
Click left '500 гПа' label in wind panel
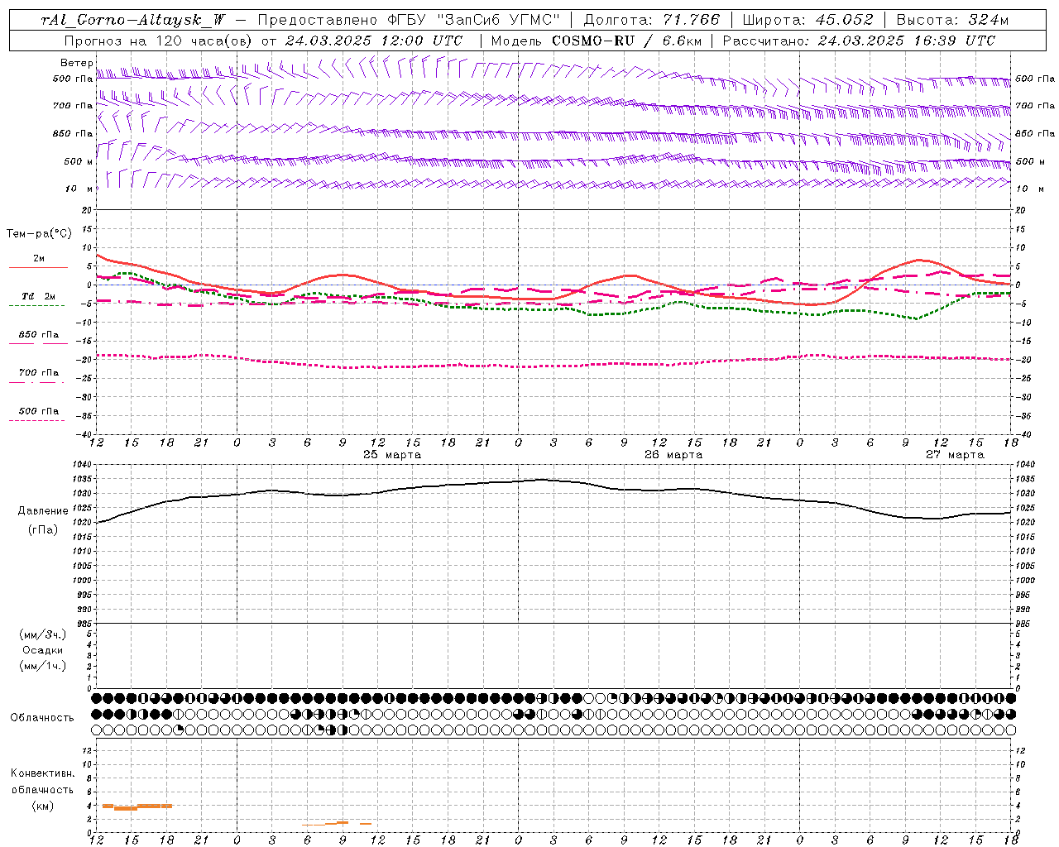pos(73,79)
